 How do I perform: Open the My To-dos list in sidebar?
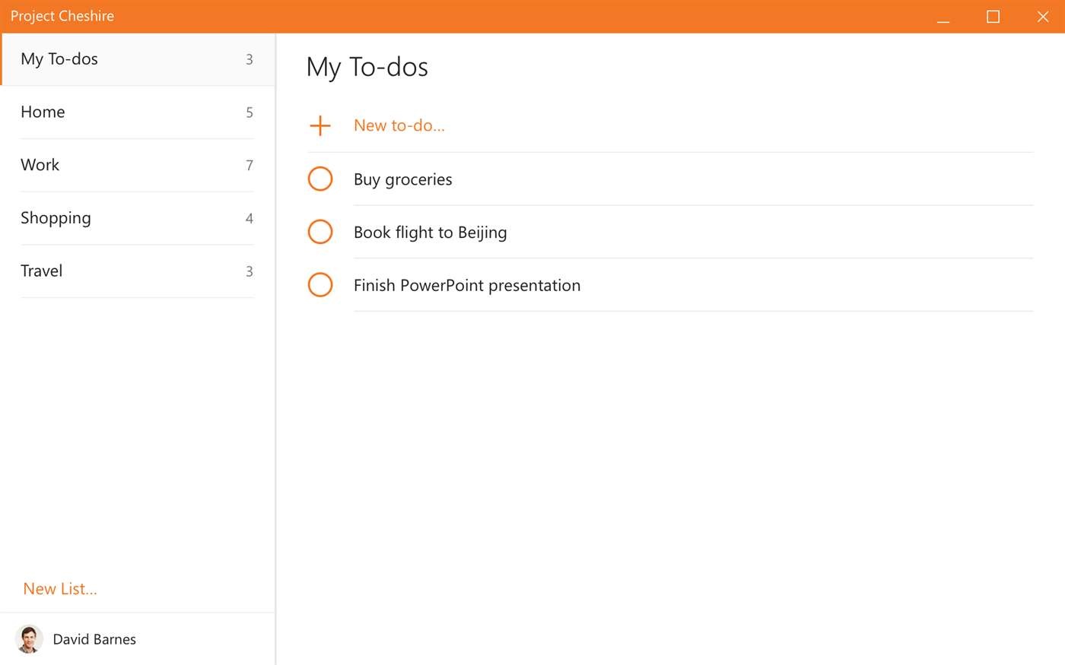coord(138,59)
